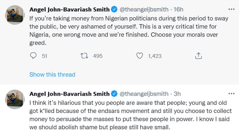Screen dimensions: 239x132
Task: Click the @theangeljbsmith handle on the second tweet
Action: click(144, 94)
